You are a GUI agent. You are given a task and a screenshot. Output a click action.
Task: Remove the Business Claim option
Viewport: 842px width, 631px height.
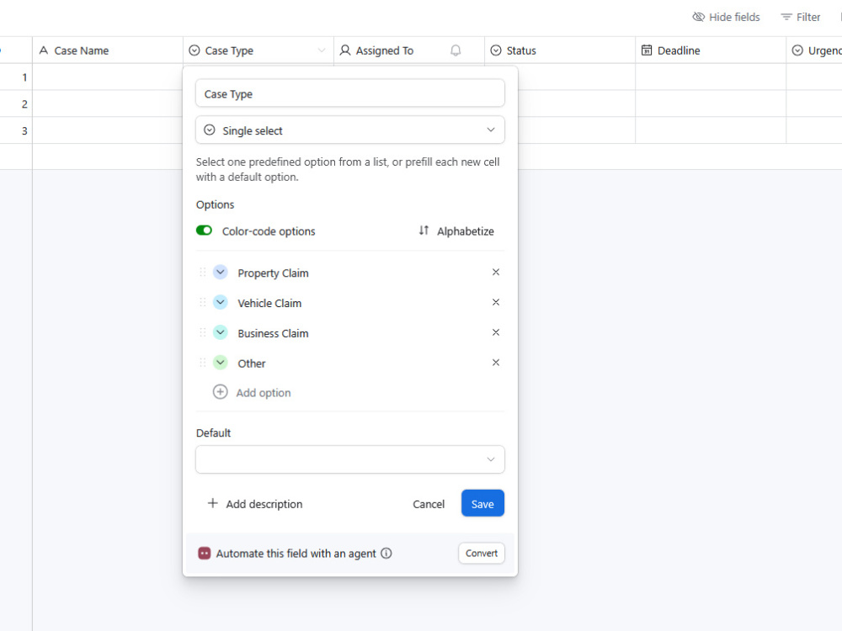[x=496, y=332]
